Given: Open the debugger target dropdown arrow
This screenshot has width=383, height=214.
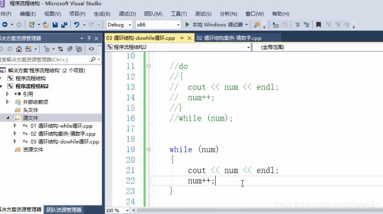Looking at the screenshot, I should point(247,24).
